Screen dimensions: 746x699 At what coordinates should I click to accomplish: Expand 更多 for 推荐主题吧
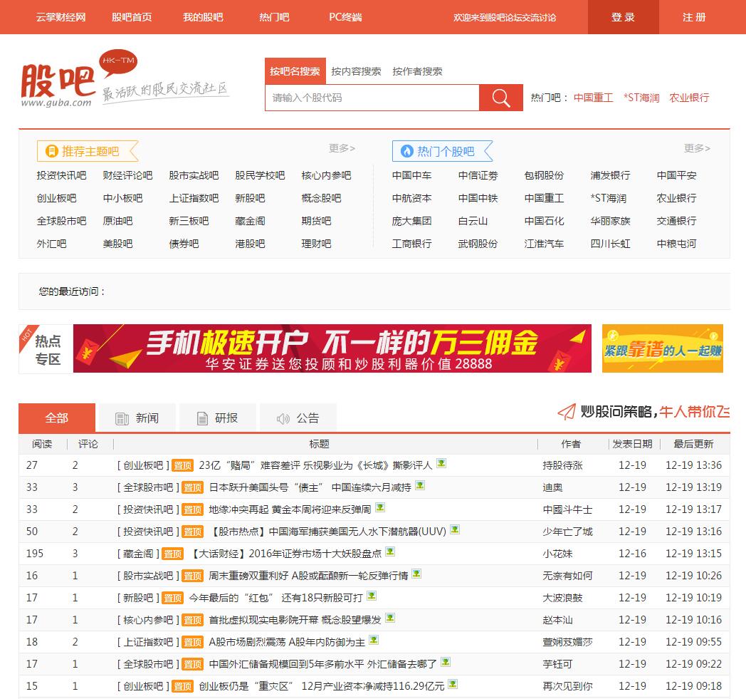342,148
